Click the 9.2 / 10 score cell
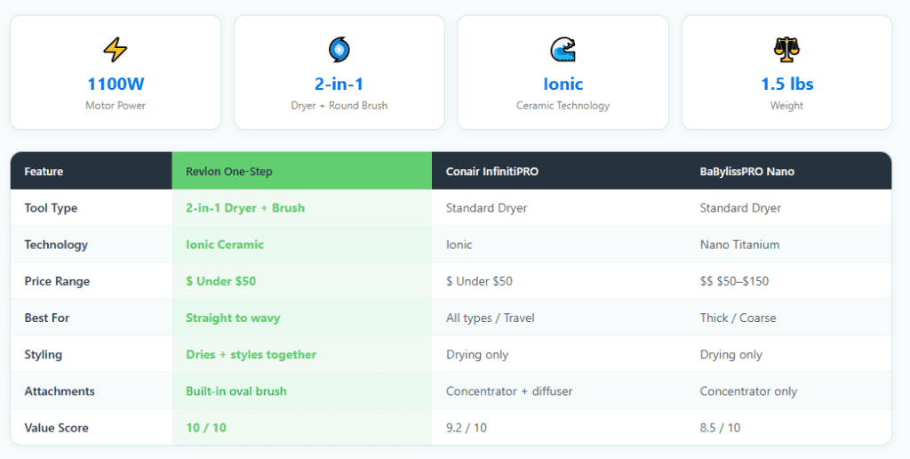Screen dimensions: 910x459 point(559,428)
